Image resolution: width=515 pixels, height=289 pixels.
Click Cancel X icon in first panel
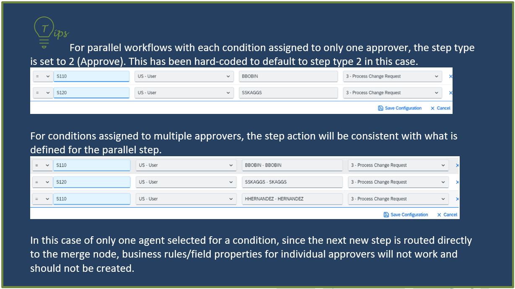coord(432,108)
